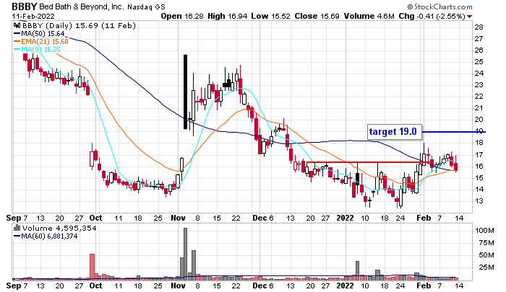Click the BBBY ticker symbol title
Viewport: 506px width, 292px height.
coord(25,6)
